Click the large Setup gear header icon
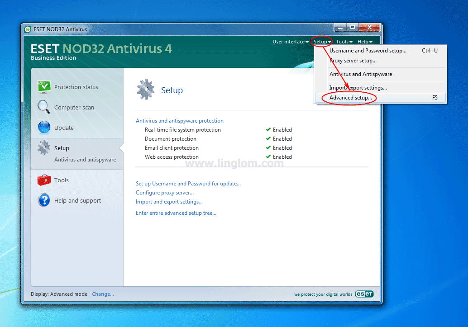The image size is (468, 327). point(145,90)
